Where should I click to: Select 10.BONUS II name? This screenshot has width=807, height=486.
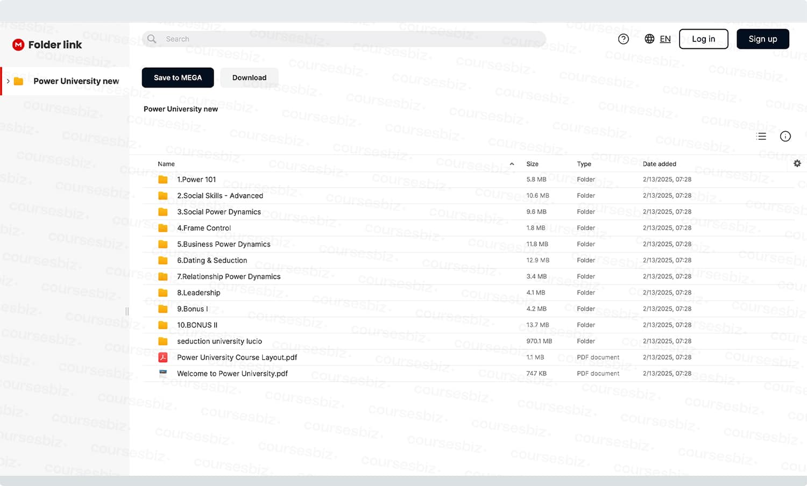197,325
